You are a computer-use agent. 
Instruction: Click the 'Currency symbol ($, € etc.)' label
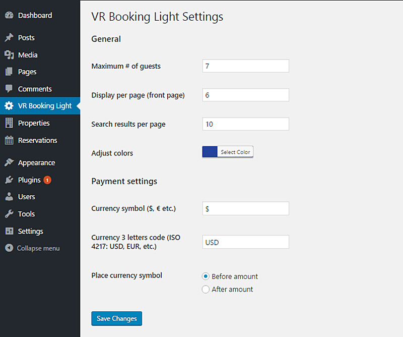pos(133,208)
